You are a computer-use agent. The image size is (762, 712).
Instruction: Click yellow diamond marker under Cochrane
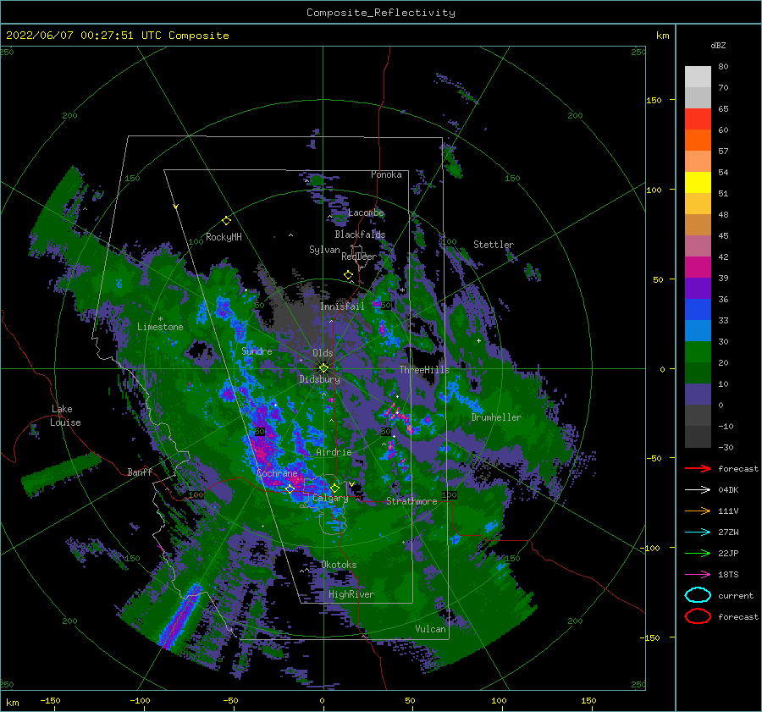290,488
